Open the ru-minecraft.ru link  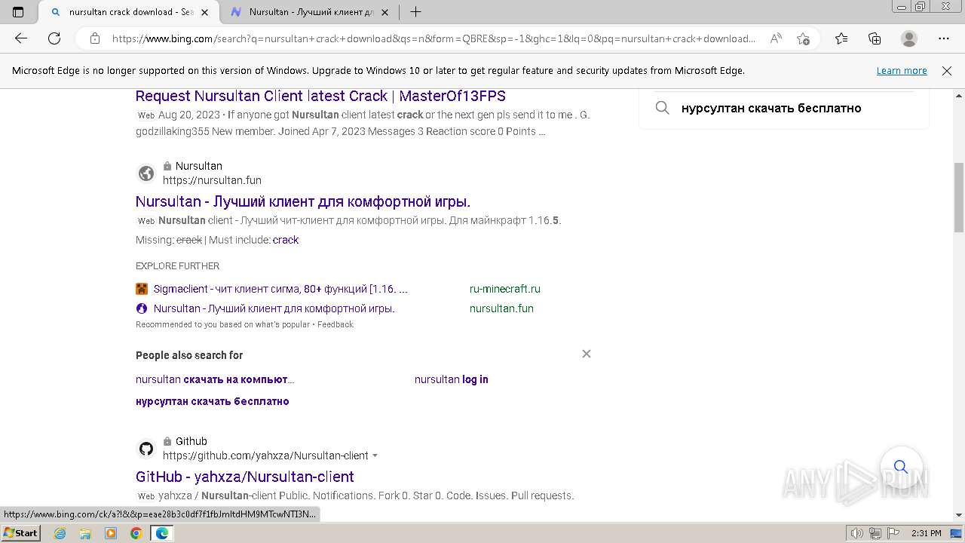tap(505, 289)
